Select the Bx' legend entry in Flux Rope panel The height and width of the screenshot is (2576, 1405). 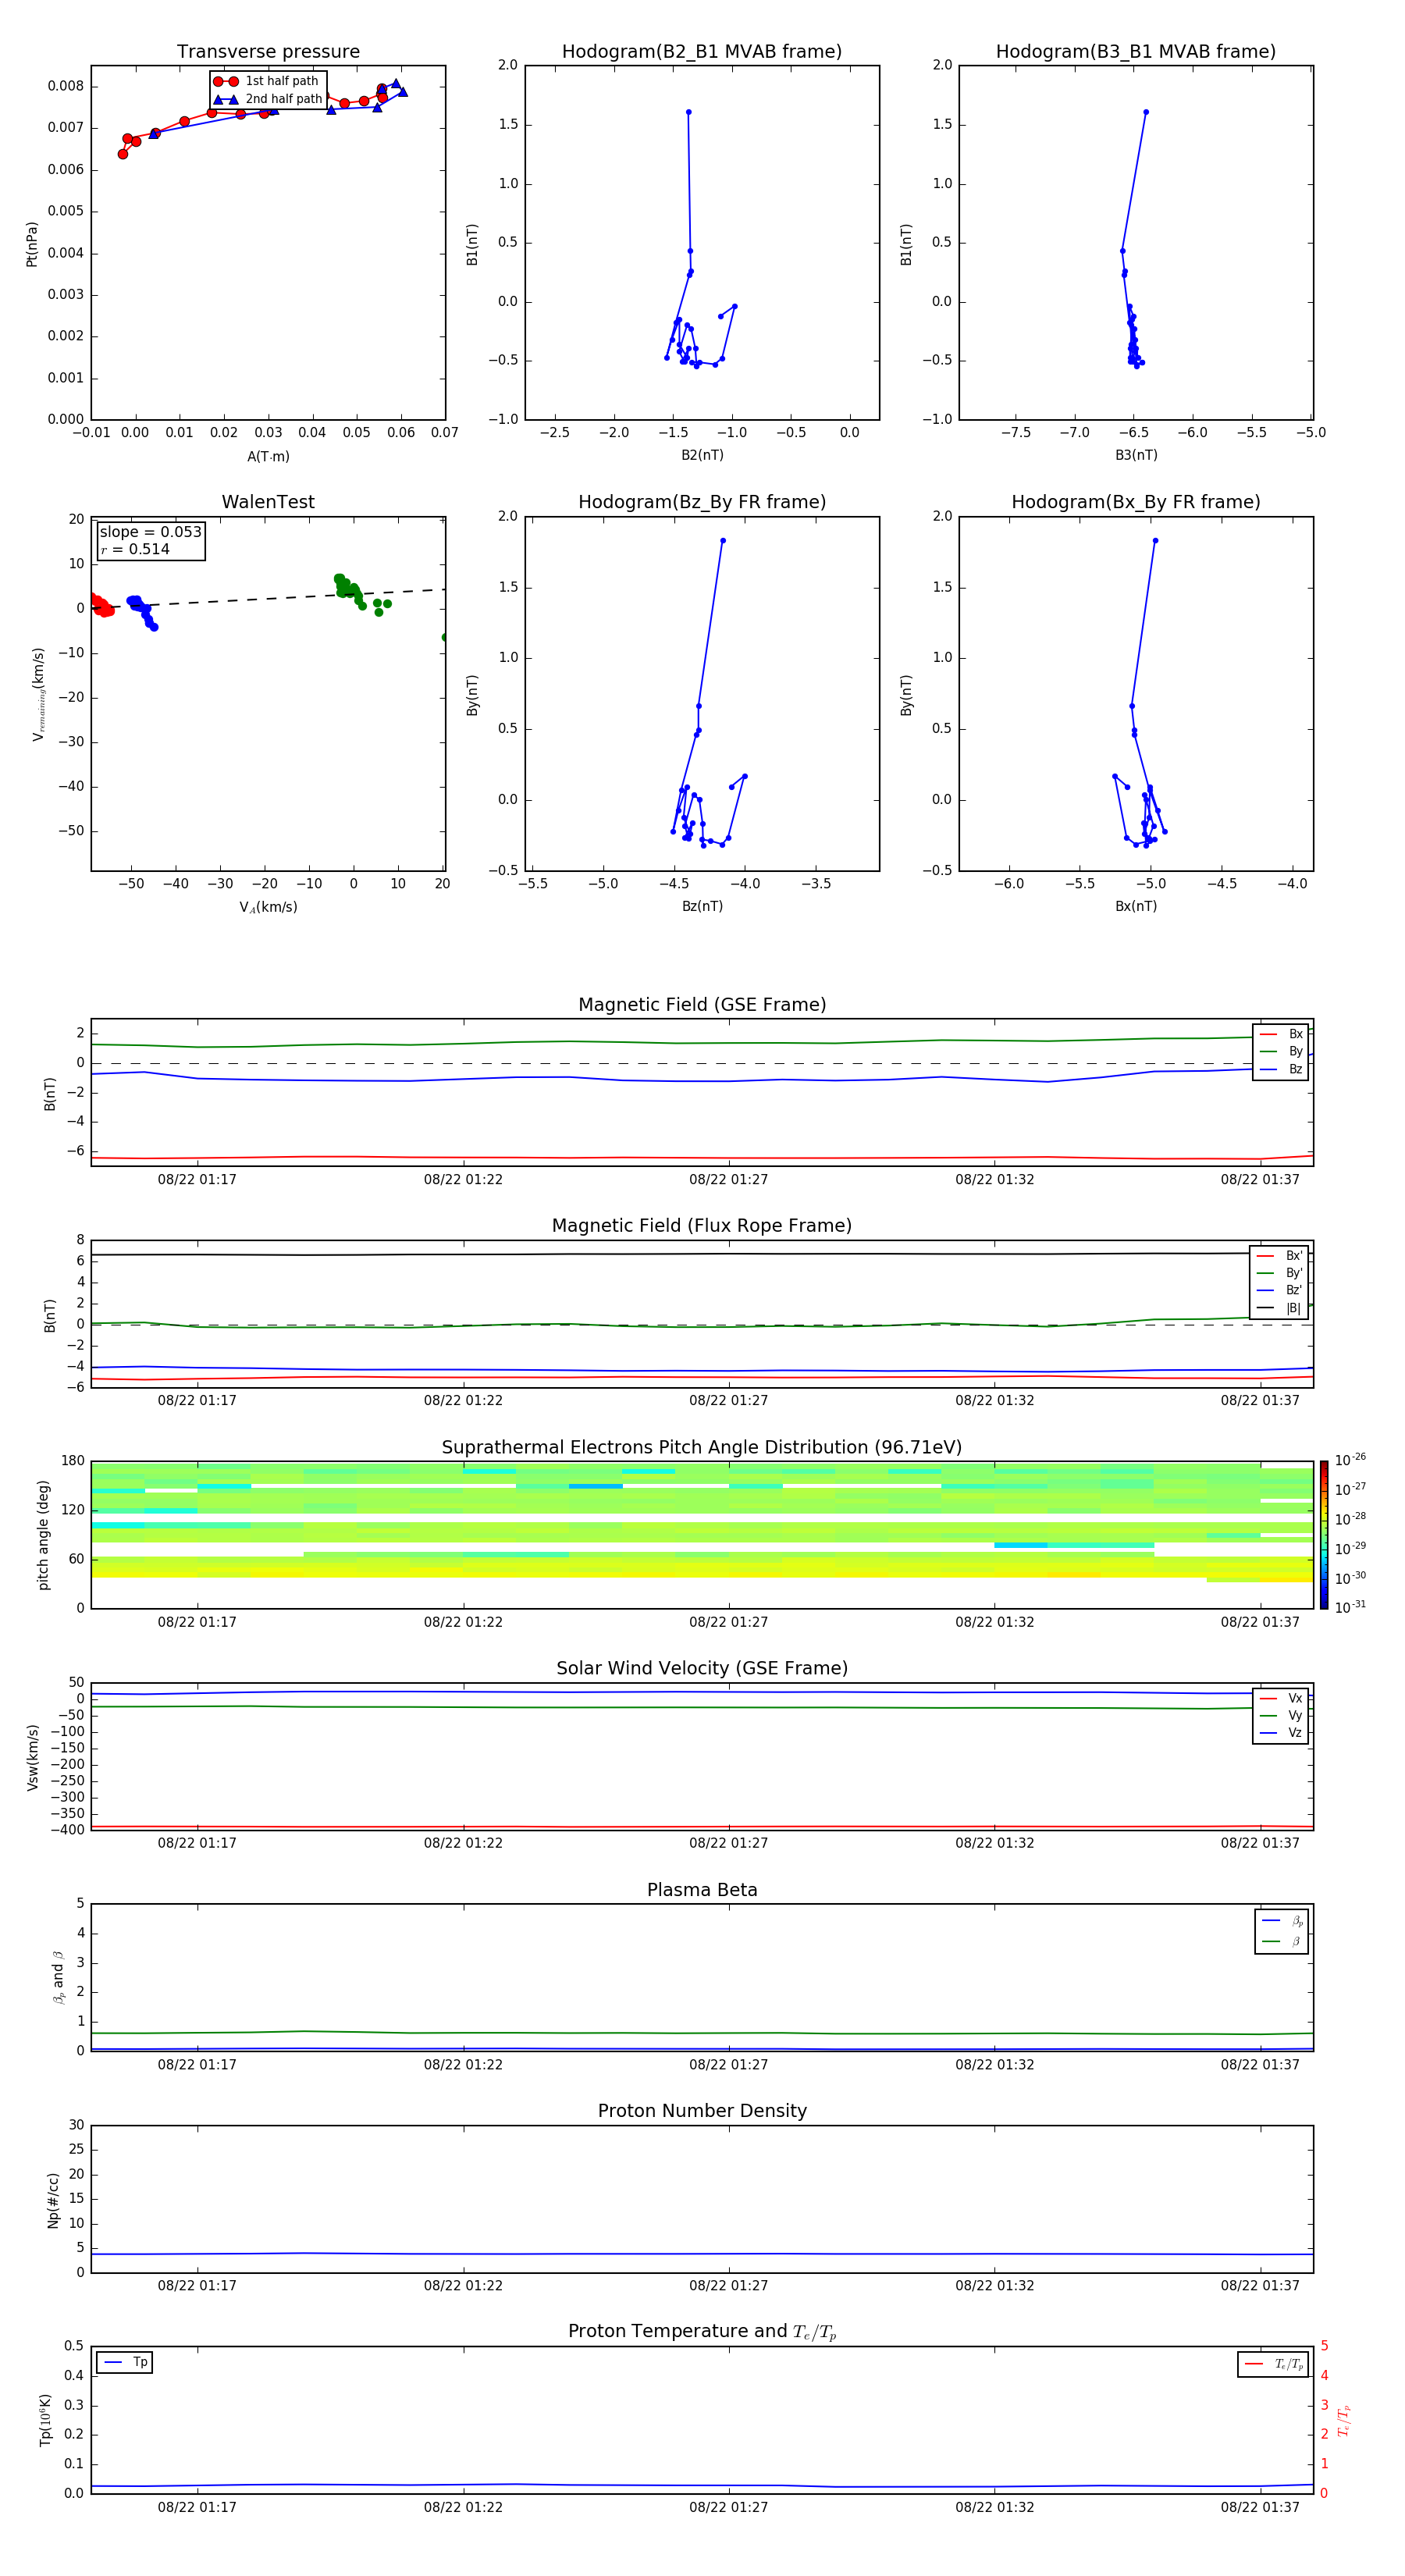click(1280, 1256)
